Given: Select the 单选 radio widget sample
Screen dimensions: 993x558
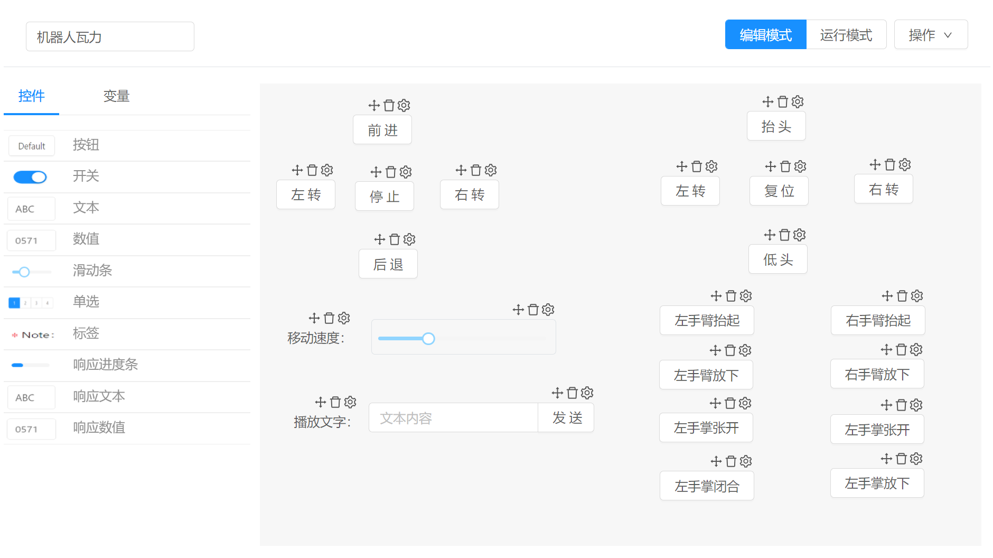Looking at the screenshot, I should tap(31, 303).
